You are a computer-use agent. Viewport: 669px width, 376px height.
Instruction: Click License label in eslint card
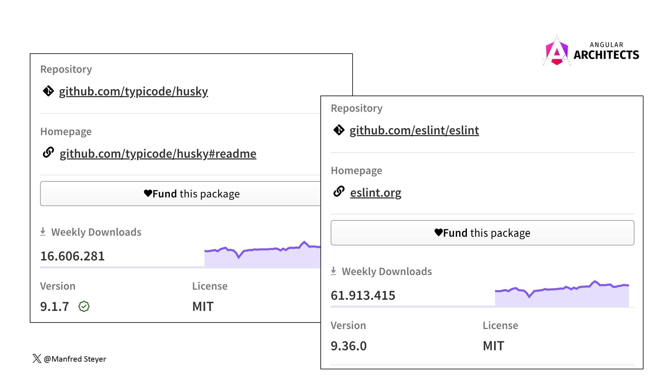500,326
